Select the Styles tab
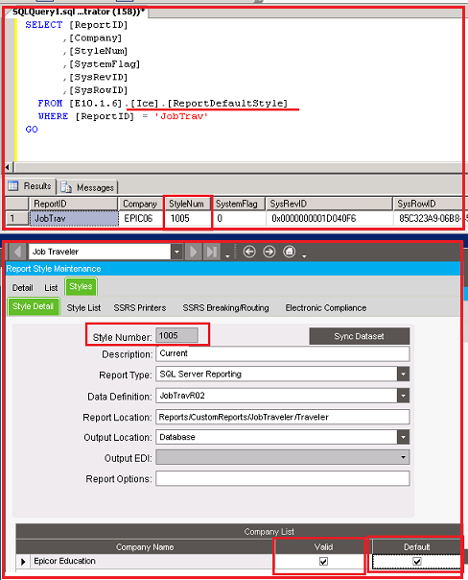The image size is (468, 580). pos(81,287)
